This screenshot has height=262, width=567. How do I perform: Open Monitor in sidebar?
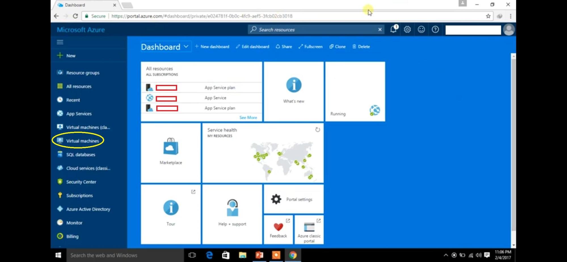[74, 223]
